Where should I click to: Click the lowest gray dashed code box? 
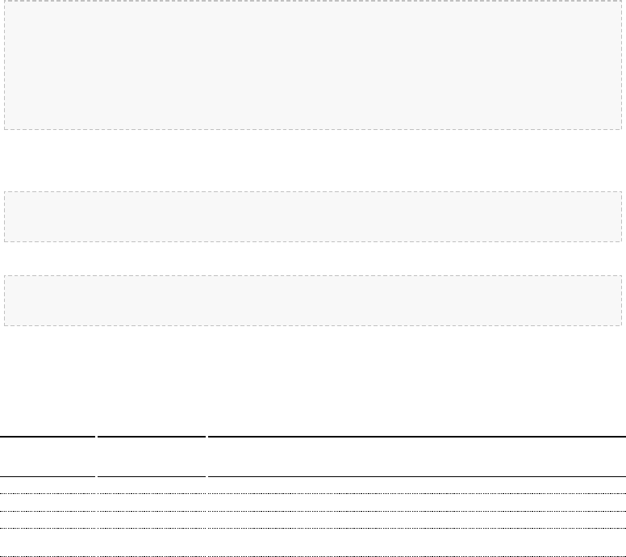point(313,300)
